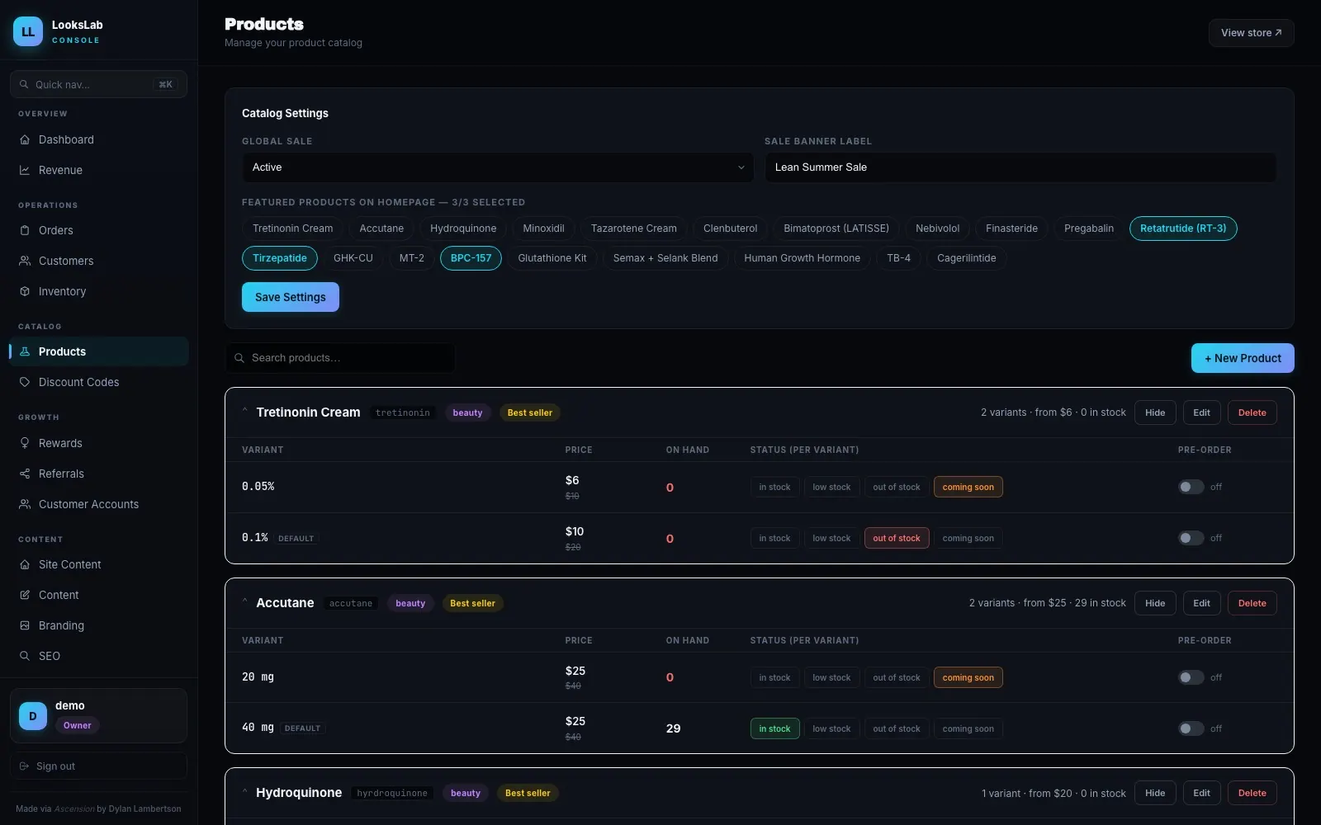This screenshot has height=825, width=1321.
Task: Delete the Accutane product
Action: coord(1252,603)
